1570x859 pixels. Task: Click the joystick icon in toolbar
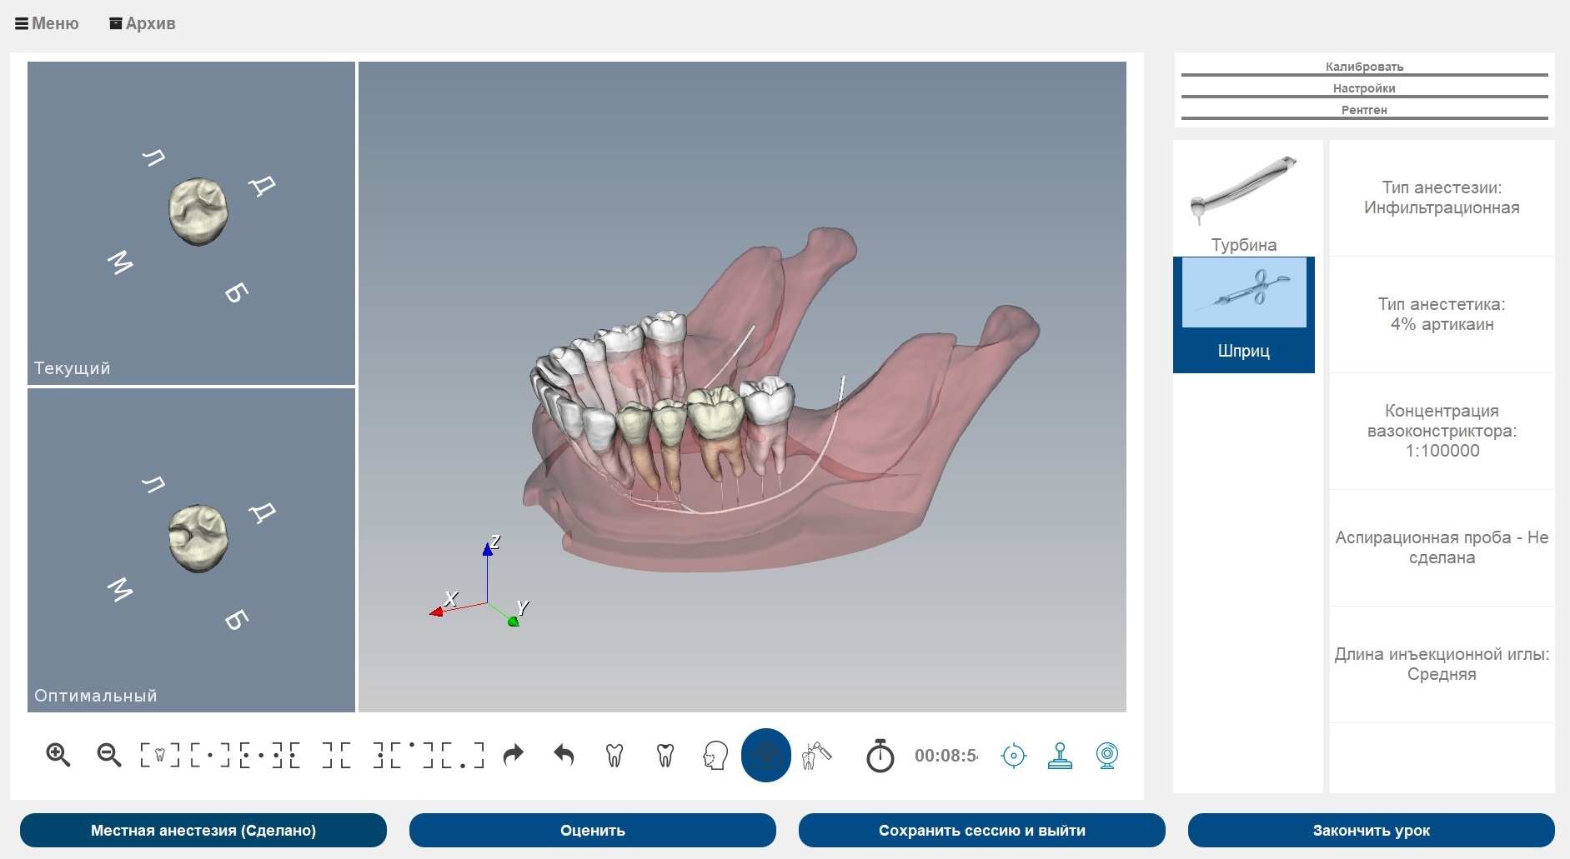coord(1060,756)
